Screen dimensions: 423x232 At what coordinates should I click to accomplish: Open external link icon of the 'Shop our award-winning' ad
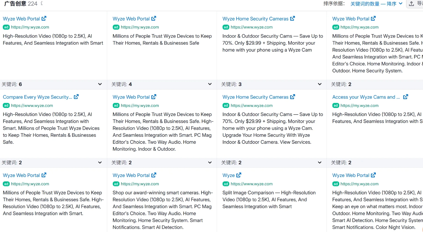click(154, 175)
